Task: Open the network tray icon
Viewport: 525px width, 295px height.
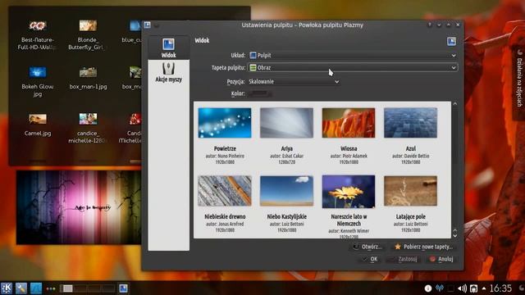Action: coord(440,288)
